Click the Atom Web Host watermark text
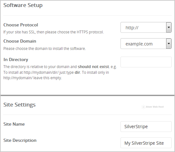This screenshot has width=175, height=152. (155, 107)
